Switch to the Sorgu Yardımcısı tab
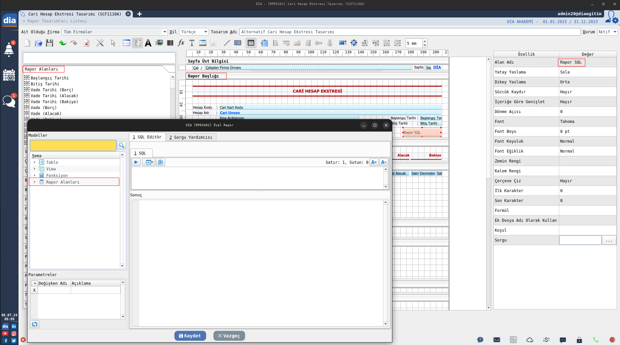This screenshot has width=620, height=345. [191, 137]
